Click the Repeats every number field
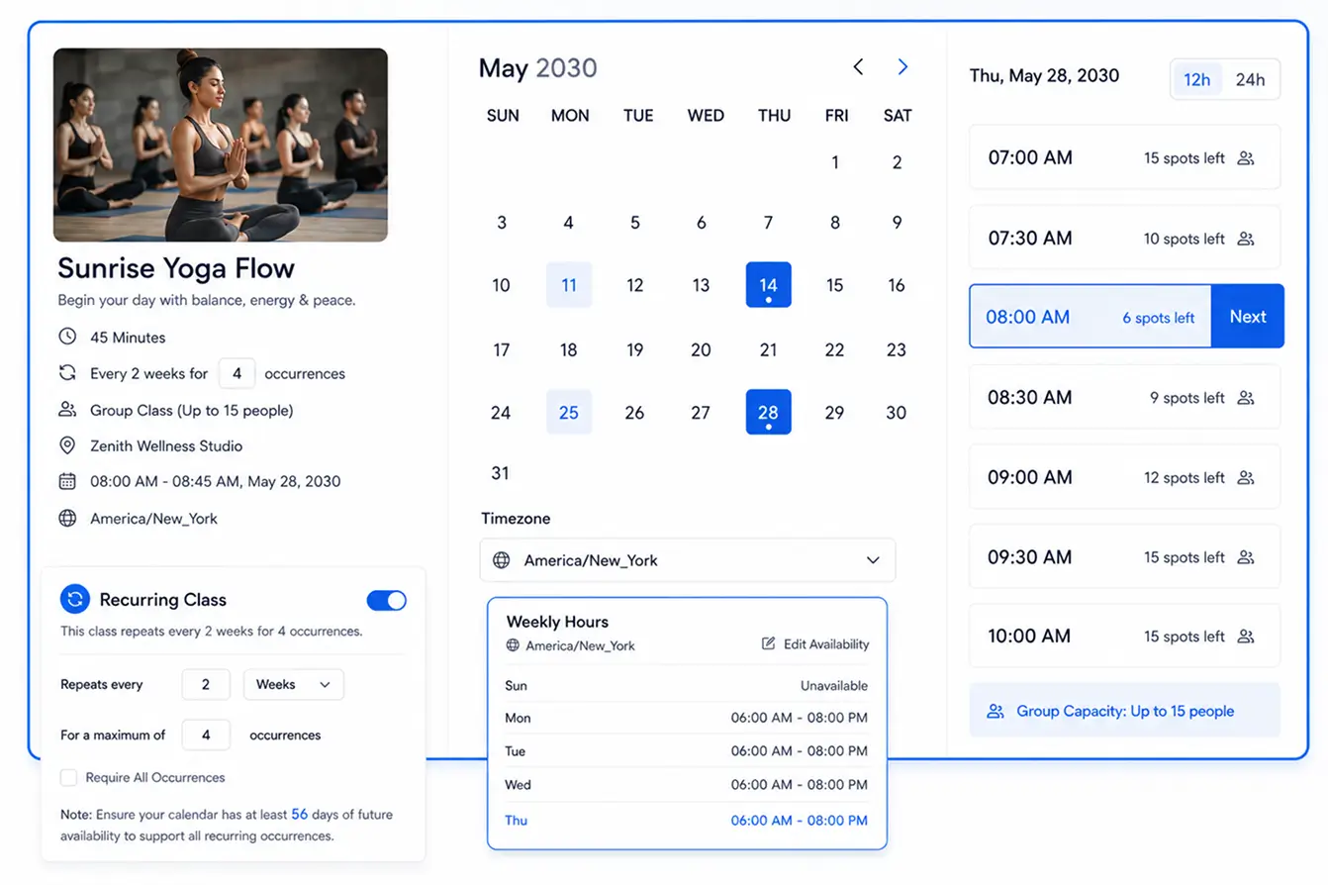This screenshot has height=885, width=1328. coord(206,684)
